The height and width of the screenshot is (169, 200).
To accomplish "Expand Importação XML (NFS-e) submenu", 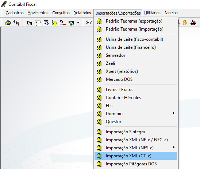I will pyautogui.click(x=136, y=148).
